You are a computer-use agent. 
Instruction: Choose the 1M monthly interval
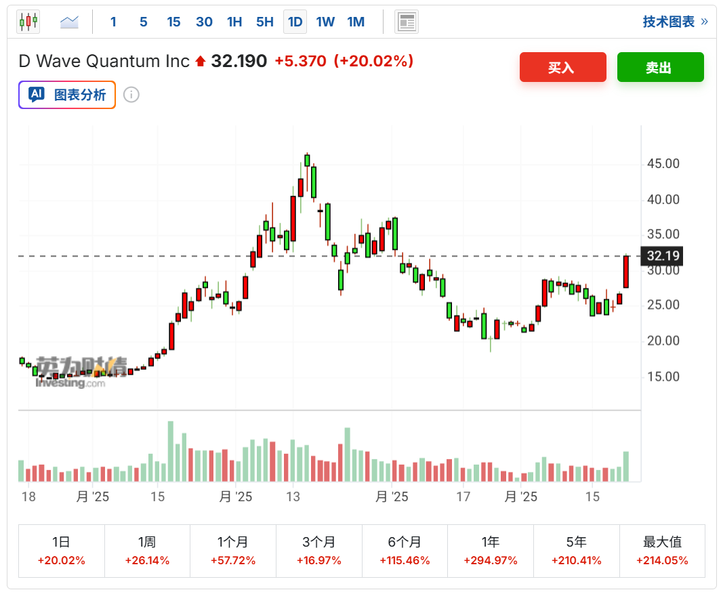pyautogui.click(x=356, y=22)
